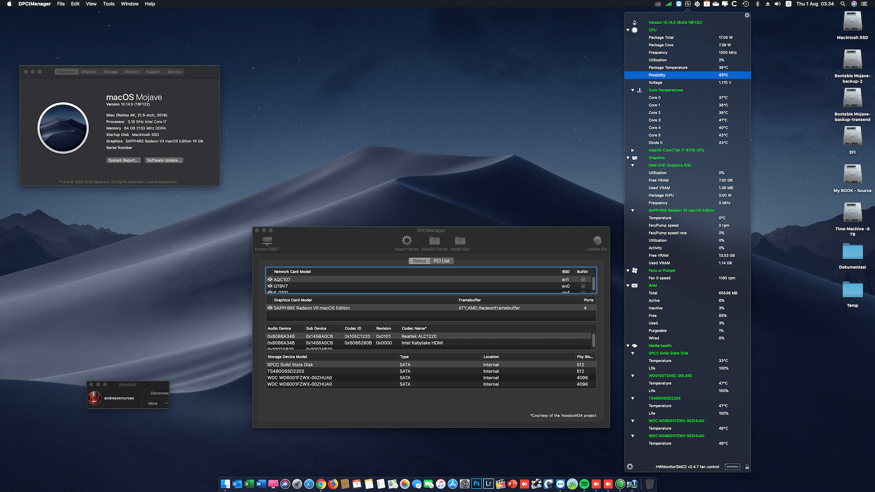Collapse the RAM section
The height and width of the screenshot is (492, 875).
(628, 285)
